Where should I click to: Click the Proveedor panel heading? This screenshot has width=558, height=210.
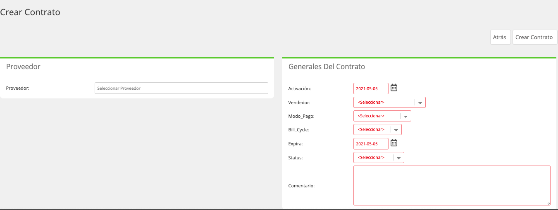(x=23, y=66)
